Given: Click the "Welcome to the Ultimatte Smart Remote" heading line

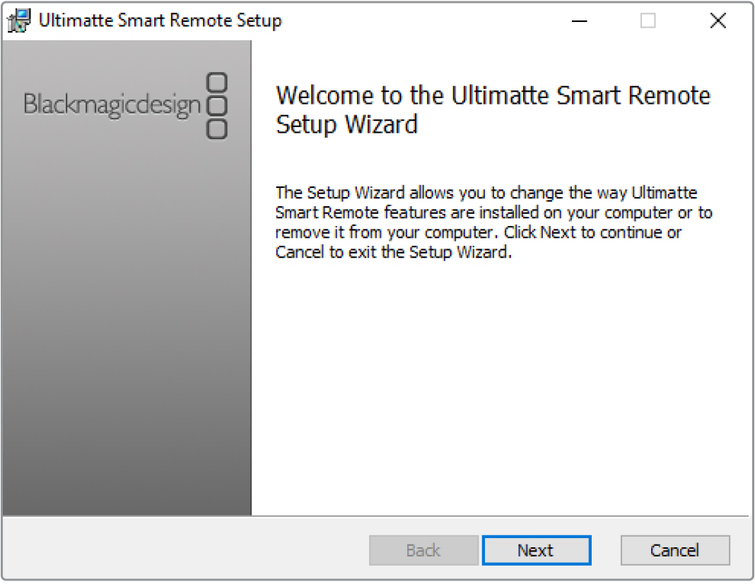Looking at the screenshot, I should pos(493,96).
